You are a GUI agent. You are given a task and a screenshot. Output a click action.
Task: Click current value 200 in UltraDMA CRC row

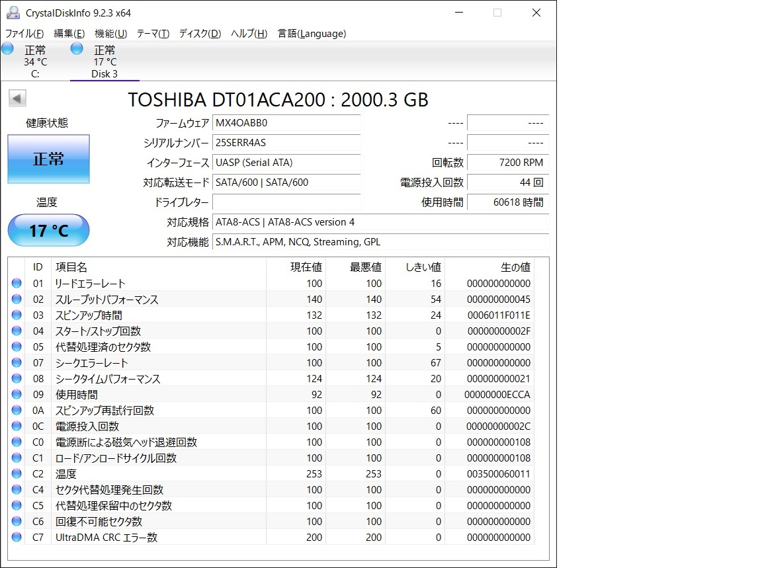coord(314,538)
